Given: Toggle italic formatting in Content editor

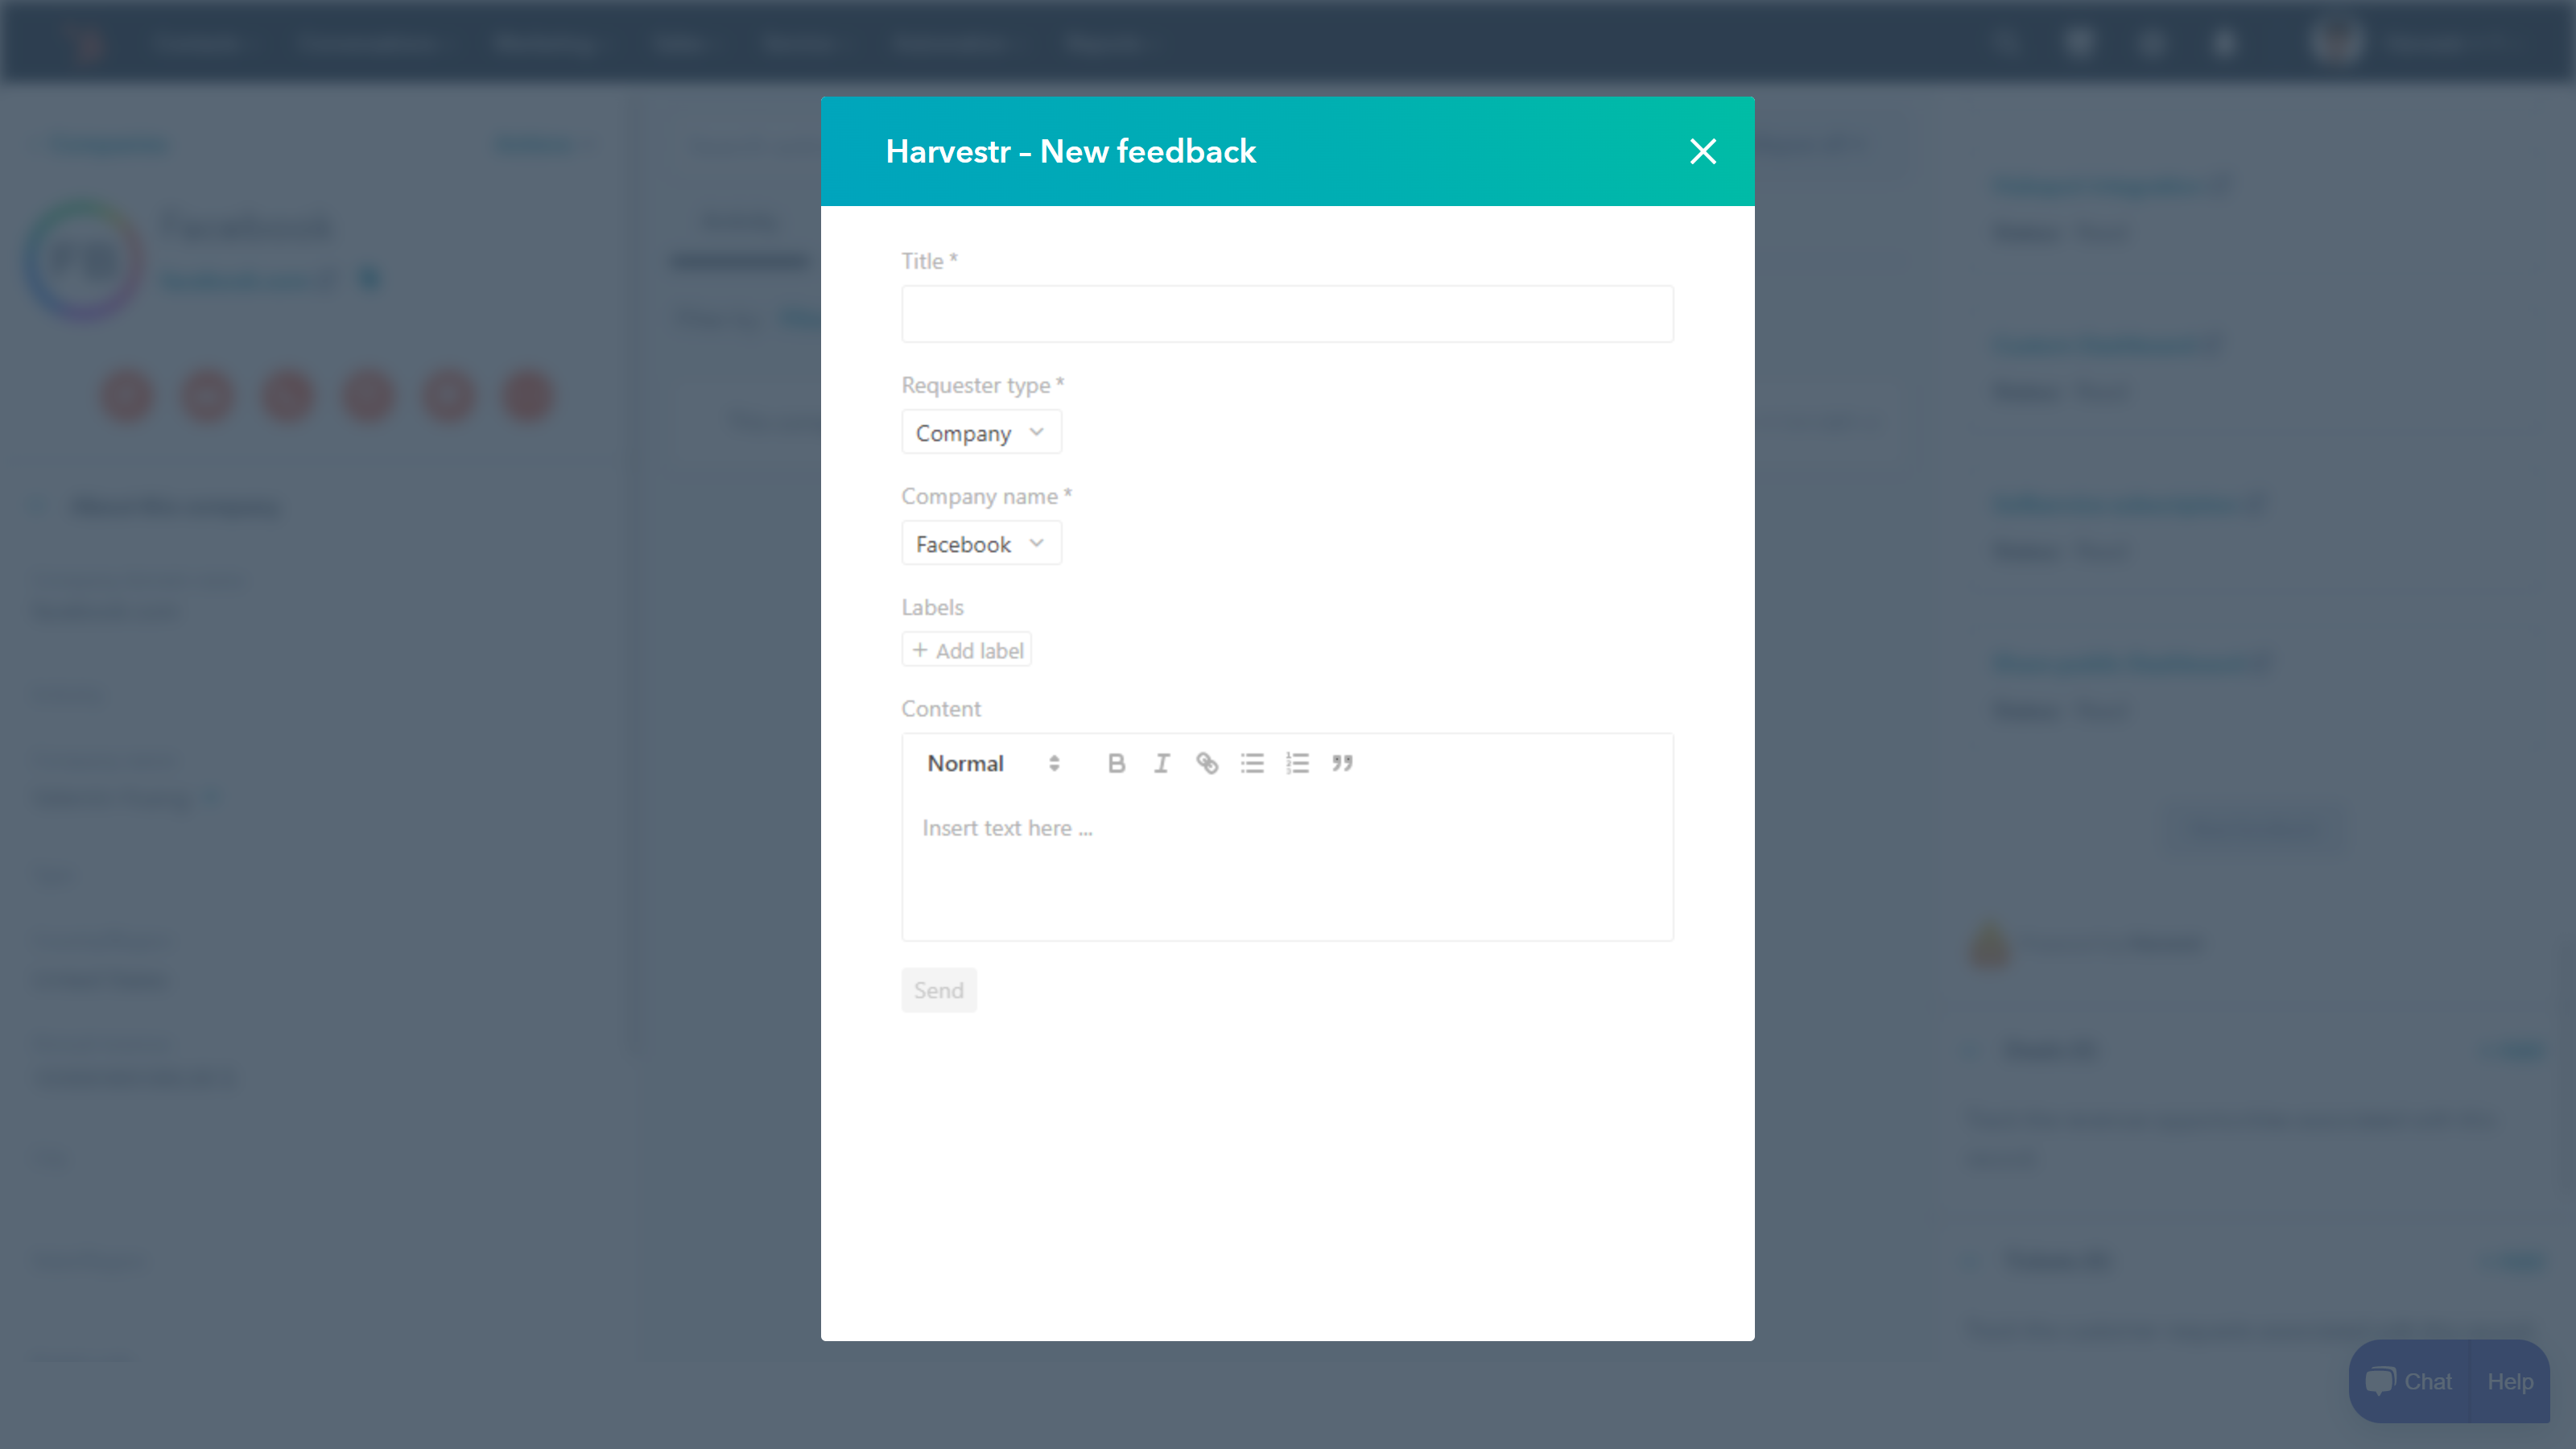Looking at the screenshot, I should click(x=1161, y=763).
